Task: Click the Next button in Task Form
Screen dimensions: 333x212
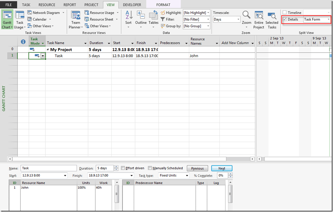Action: coord(222,168)
